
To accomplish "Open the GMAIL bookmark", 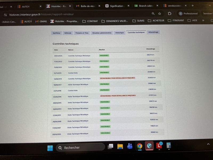I will [x=41, y=21].
